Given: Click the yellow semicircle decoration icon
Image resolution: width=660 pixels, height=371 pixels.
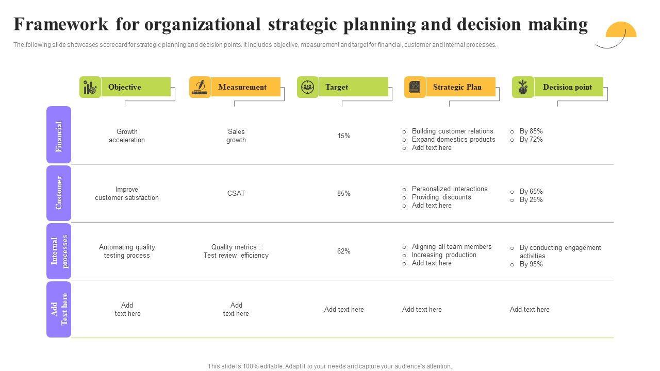Looking at the screenshot, I should click(621, 30).
